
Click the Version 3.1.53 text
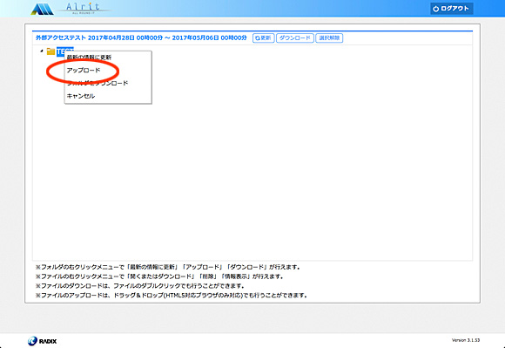coord(466,340)
